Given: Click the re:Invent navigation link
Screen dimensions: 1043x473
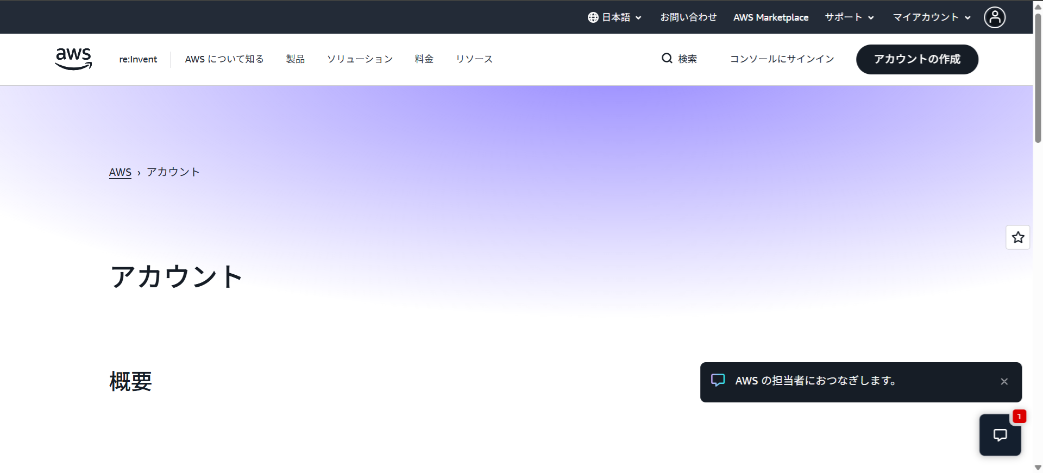Looking at the screenshot, I should pyautogui.click(x=138, y=59).
